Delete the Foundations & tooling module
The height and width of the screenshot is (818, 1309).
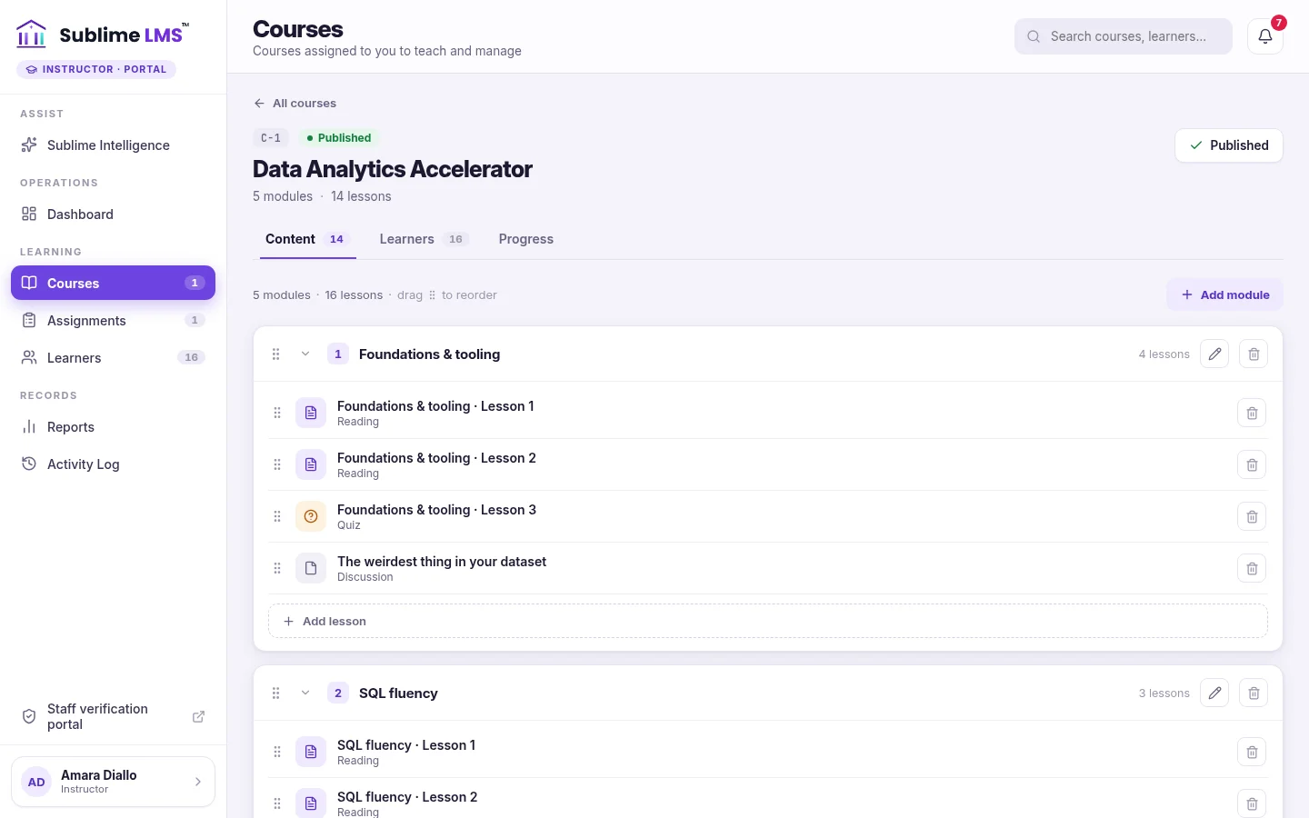(x=1254, y=354)
